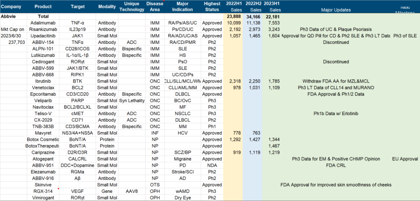Select the Vimirogant product cell

click(43, 198)
